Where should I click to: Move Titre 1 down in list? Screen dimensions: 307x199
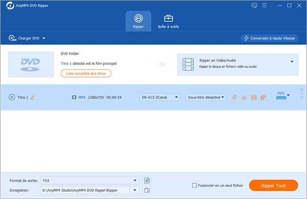click(x=301, y=97)
